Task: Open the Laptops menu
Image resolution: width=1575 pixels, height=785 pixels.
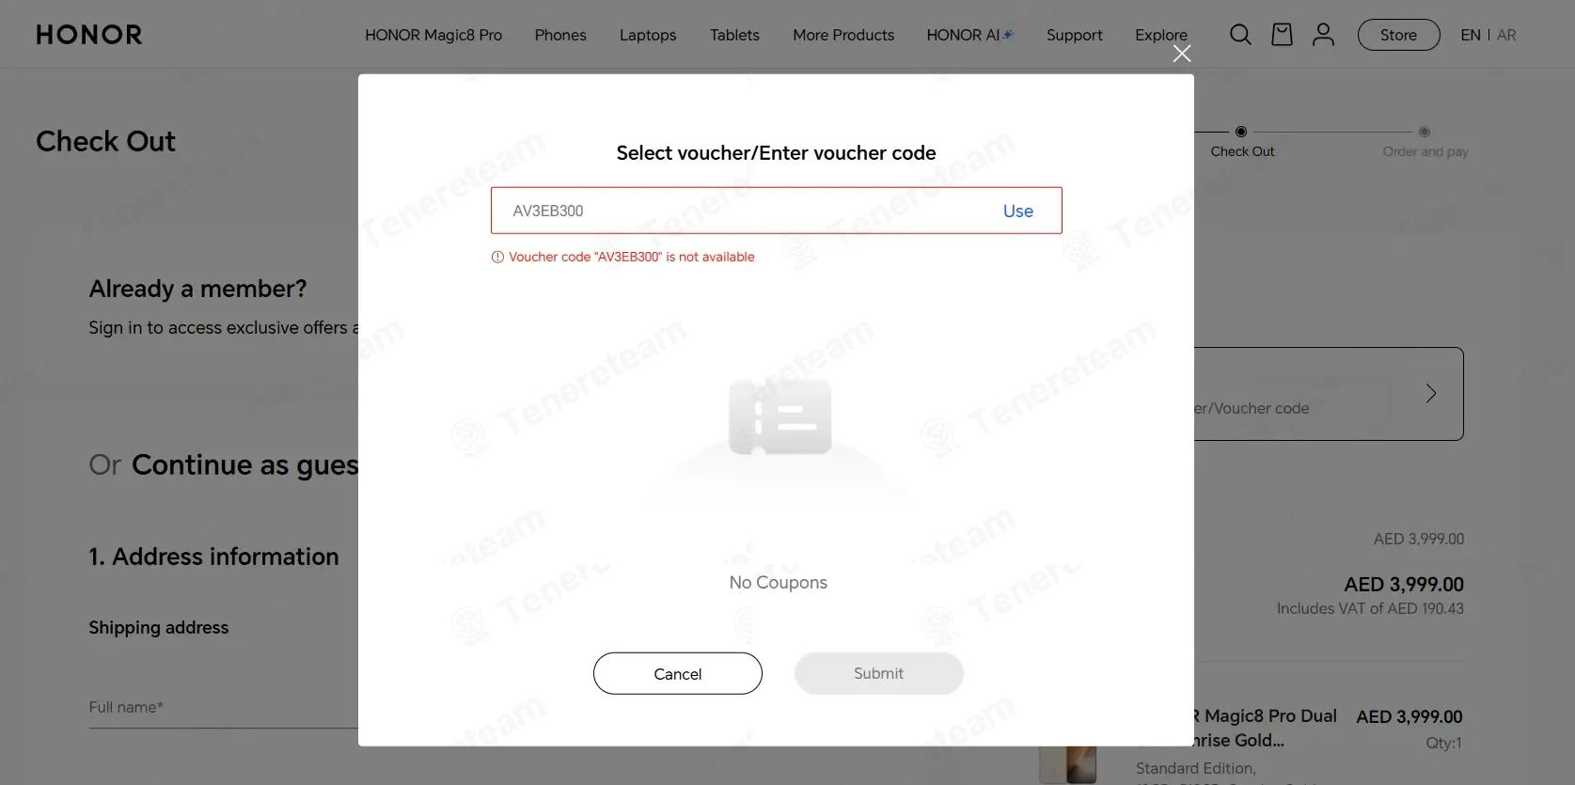Action: tap(648, 35)
